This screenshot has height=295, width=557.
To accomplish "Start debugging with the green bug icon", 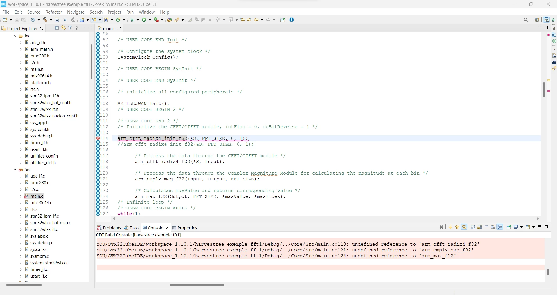I will [x=132, y=20].
